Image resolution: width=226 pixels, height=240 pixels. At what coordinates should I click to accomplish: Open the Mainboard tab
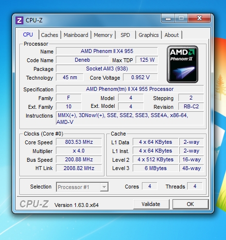[x=76, y=35]
